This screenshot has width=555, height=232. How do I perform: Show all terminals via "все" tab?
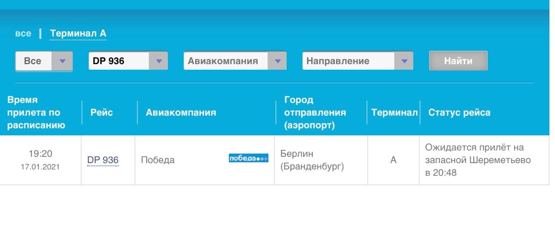point(23,33)
